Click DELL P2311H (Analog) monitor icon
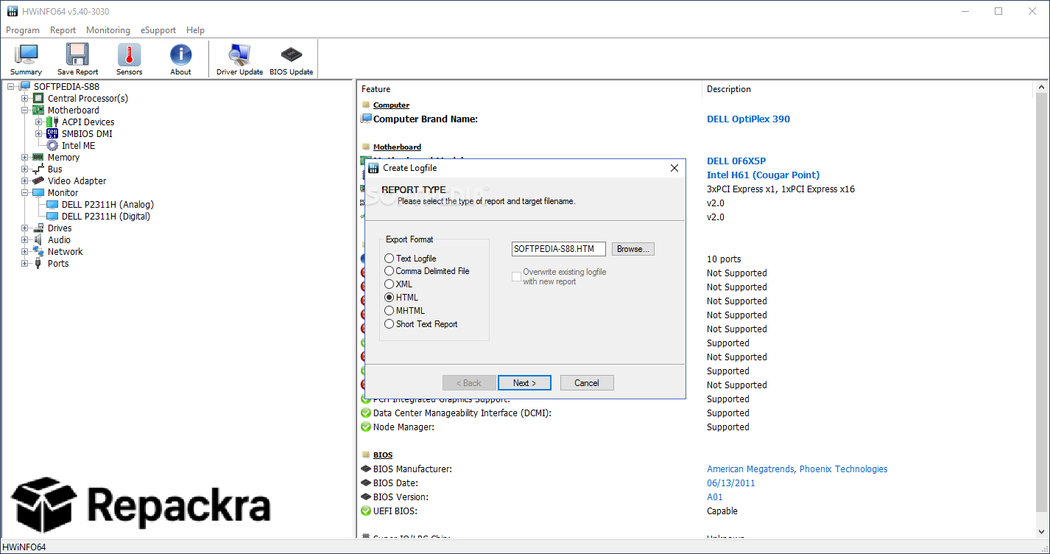 (x=52, y=205)
